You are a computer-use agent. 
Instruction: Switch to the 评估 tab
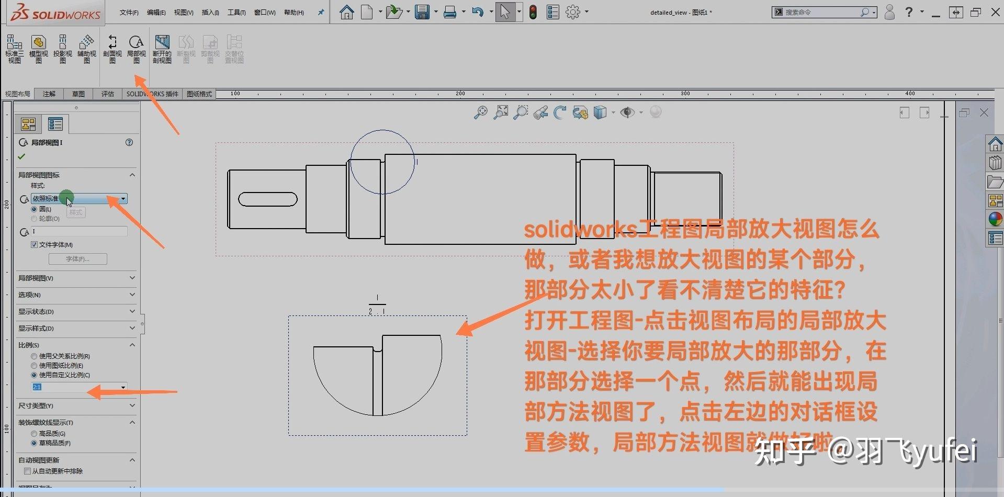(x=108, y=94)
